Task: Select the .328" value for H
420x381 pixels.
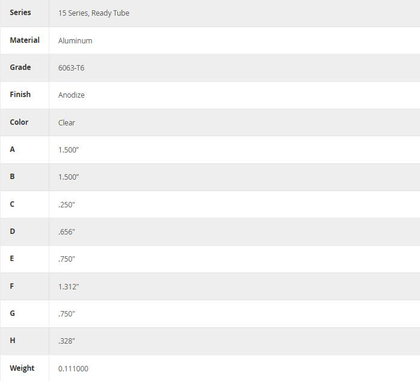Action: click(x=67, y=341)
